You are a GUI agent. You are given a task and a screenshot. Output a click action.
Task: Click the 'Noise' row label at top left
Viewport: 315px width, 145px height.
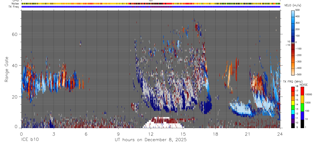[x=15, y=4]
